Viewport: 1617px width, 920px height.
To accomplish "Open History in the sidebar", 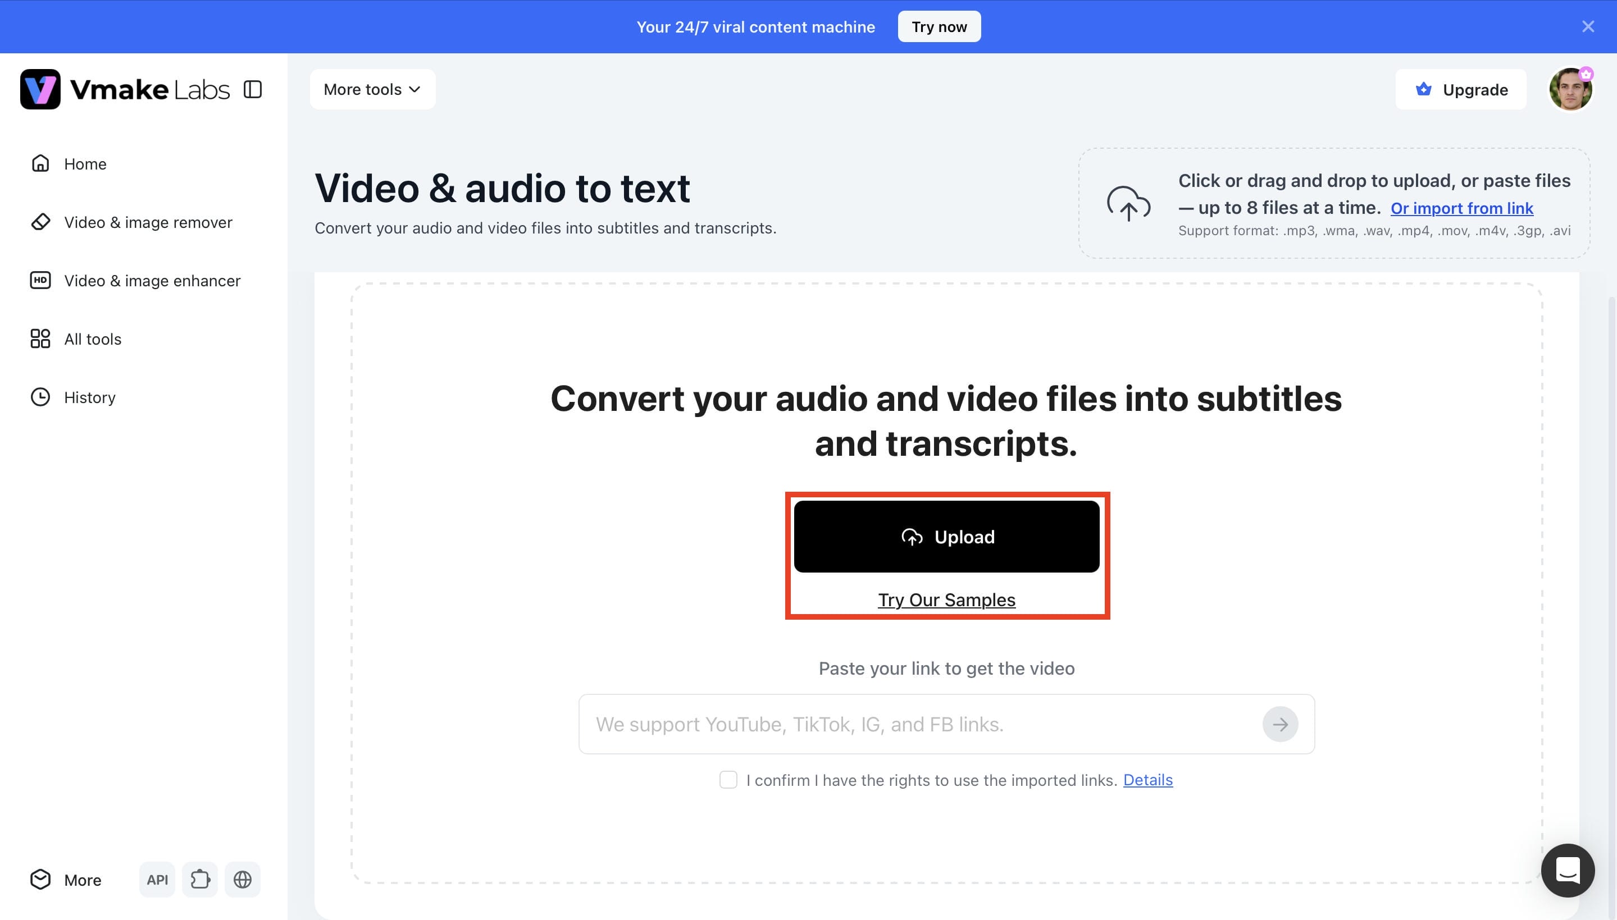I will coord(72,397).
